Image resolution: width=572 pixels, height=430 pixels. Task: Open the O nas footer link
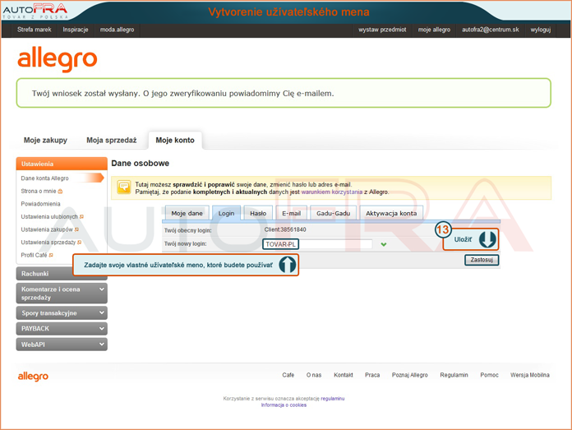(314, 375)
